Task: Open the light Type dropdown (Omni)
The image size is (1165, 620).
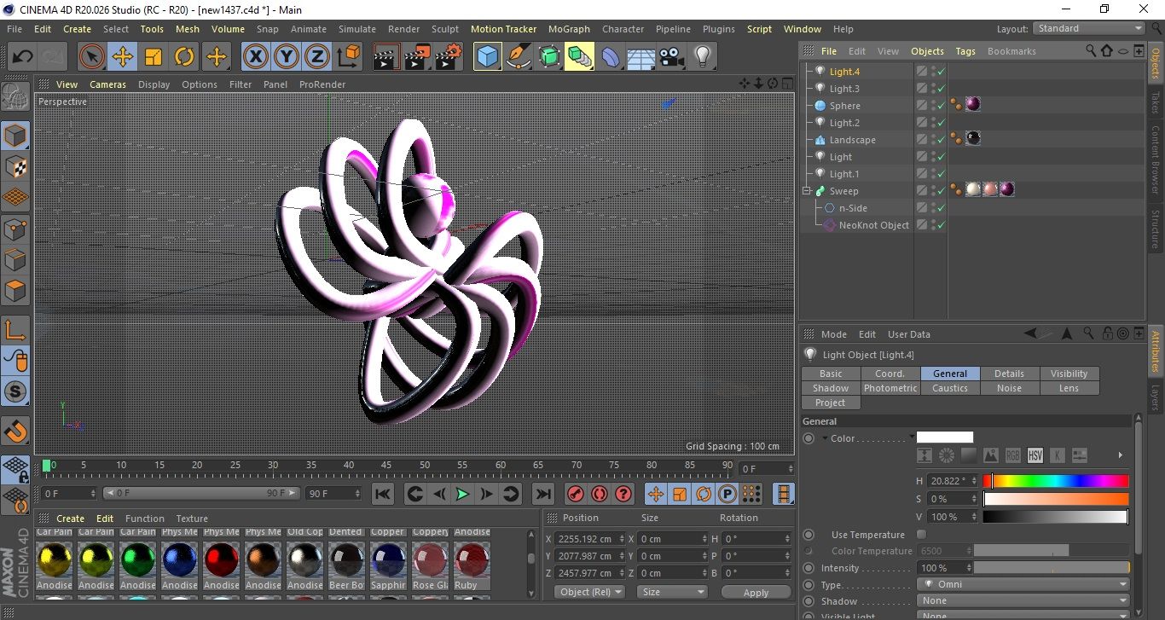Action: (1023, 585)
